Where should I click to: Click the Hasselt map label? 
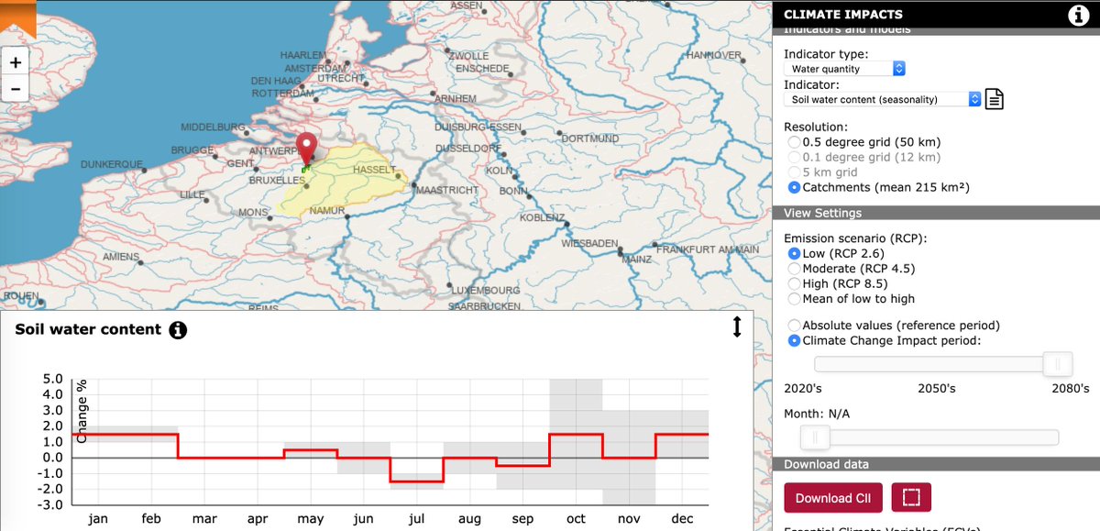click(x=374, y=171)
